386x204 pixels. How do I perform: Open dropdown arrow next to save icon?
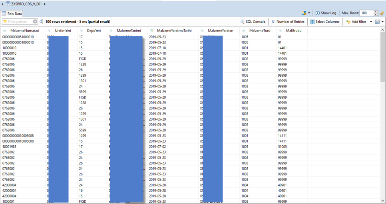(x=382, y=22)
